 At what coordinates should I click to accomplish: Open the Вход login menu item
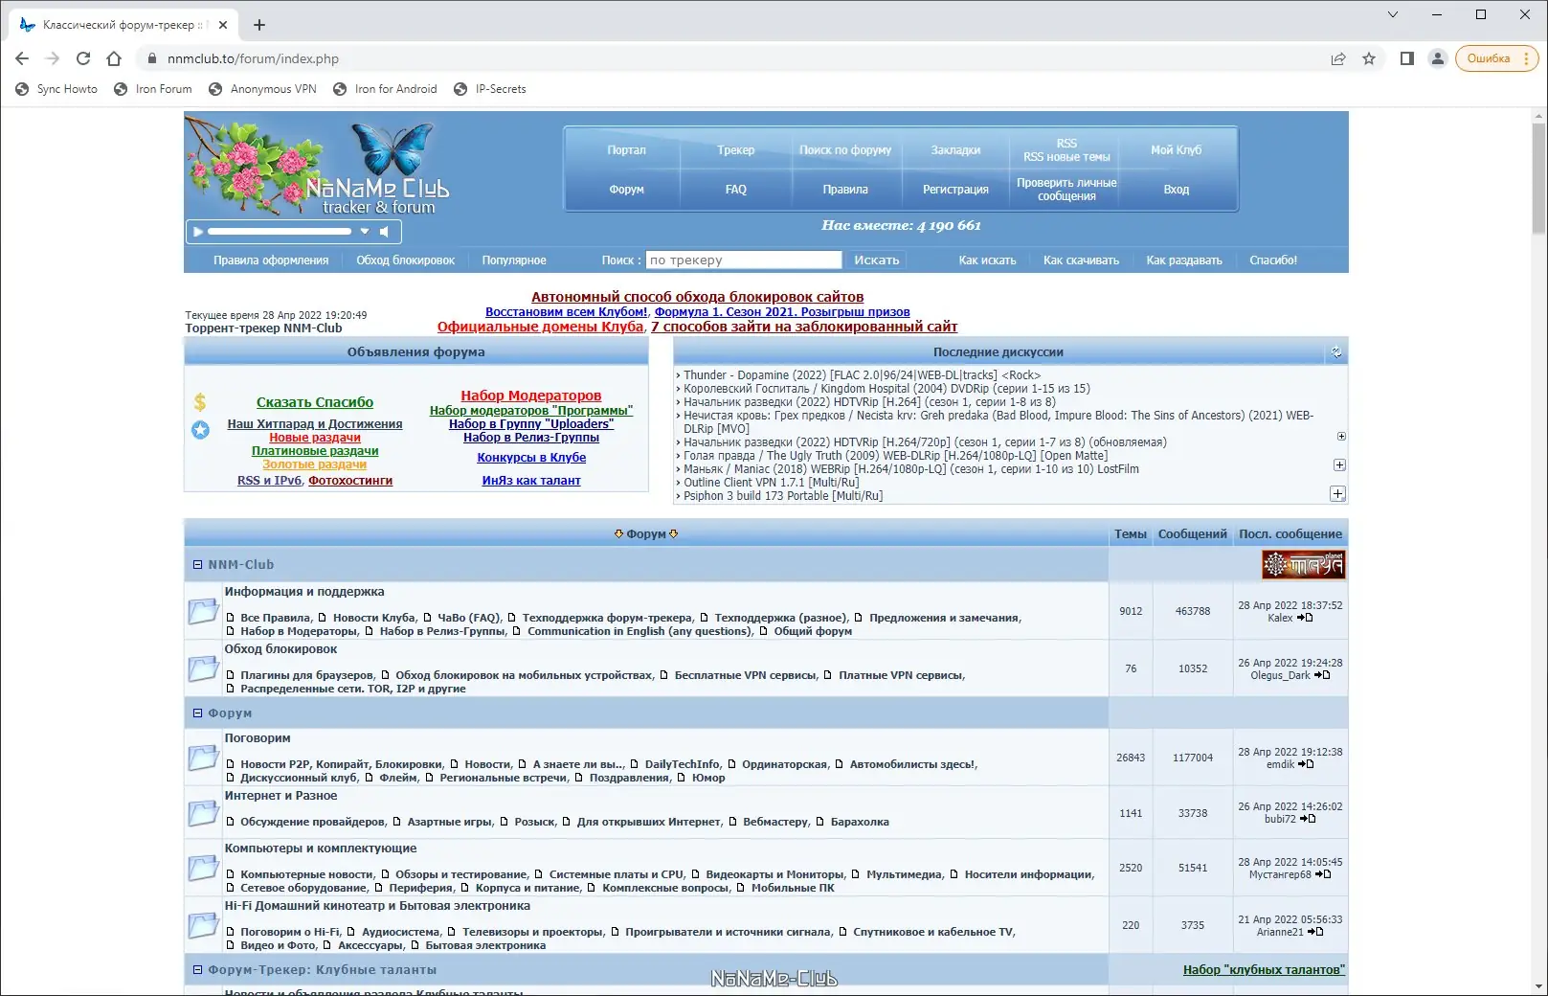click(1177, 190)
